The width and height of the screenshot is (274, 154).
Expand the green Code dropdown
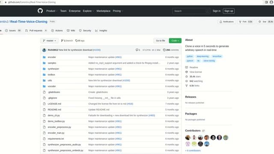tap(175, 41)
